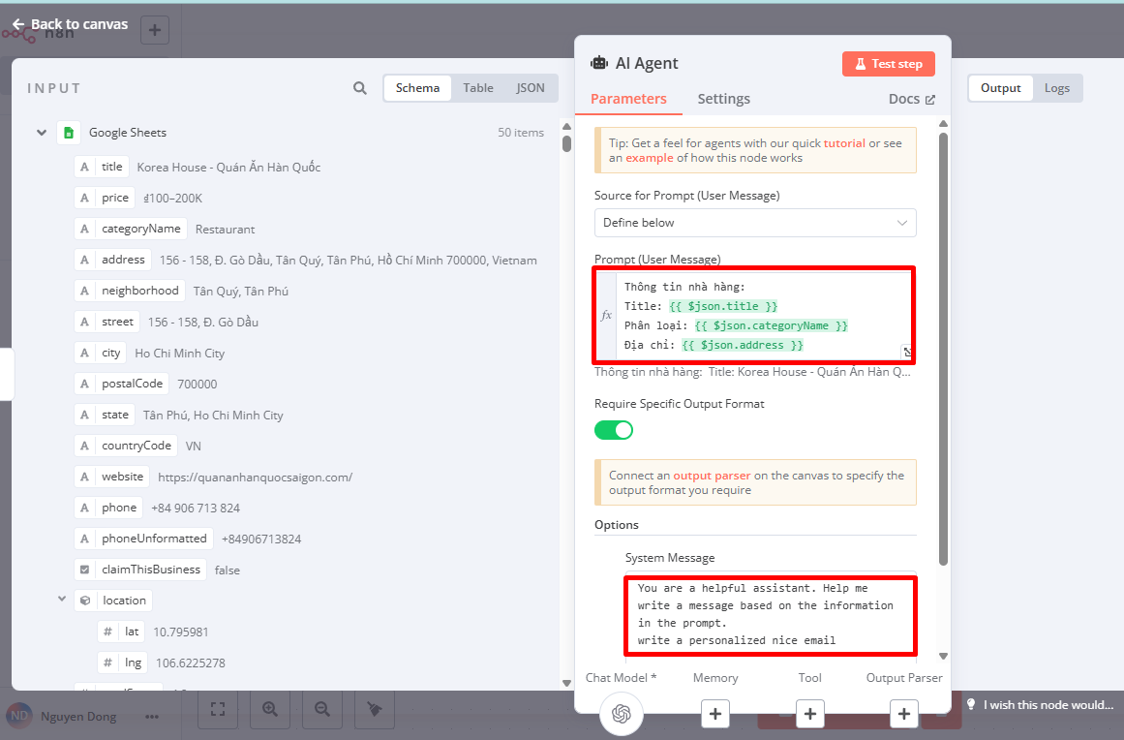The width and height of the screenshot is (1124, 740).
Task: Click the Test step button
Action: click(888, 64)
